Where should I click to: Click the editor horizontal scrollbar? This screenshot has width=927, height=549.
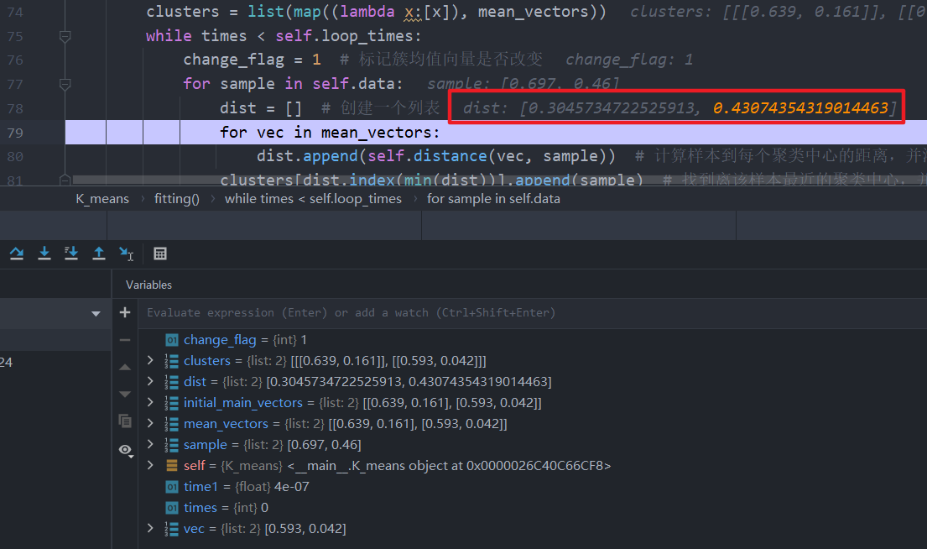tap(356, 180)
